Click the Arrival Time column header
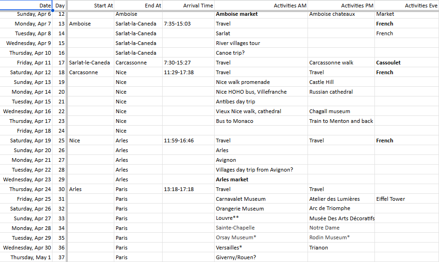 (189, 5)
